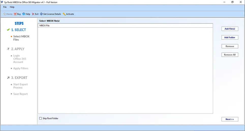
Task: Click the filter funnel icon beside 2. APPLY
Action: point(8,49)
